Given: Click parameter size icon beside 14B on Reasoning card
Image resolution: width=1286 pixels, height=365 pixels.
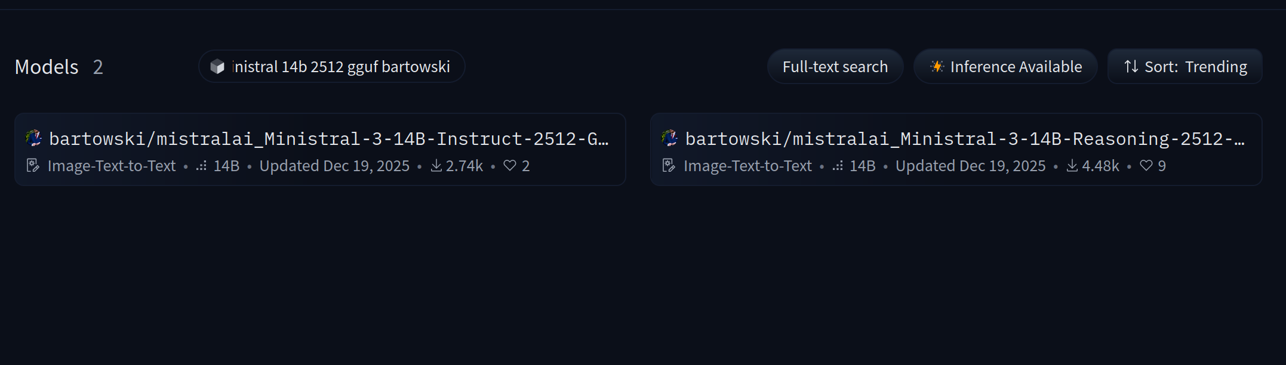Looking at the screenshot, I should 838,166.
